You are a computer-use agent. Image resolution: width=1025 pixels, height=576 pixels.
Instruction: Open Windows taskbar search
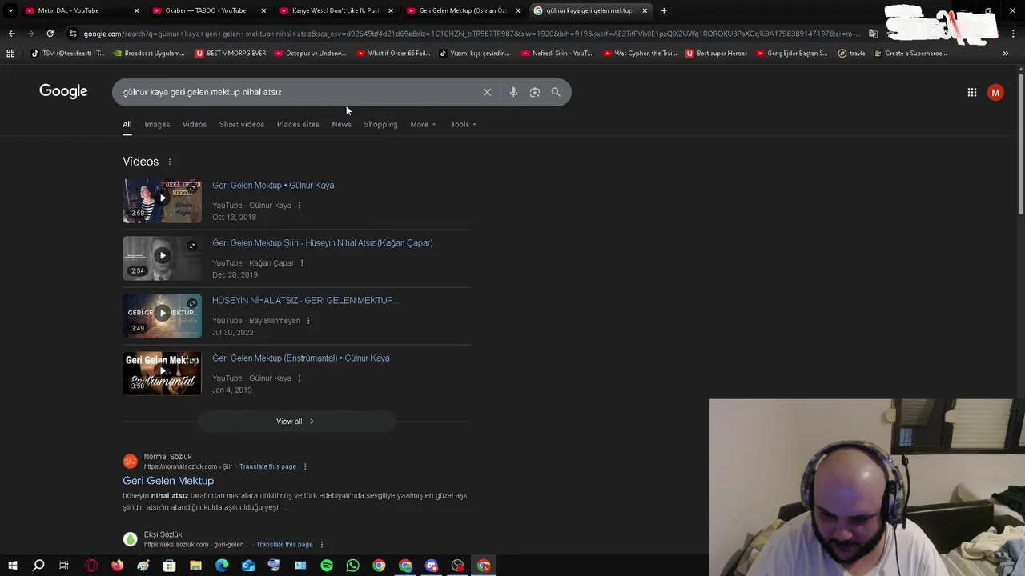(x=38, y=566)
